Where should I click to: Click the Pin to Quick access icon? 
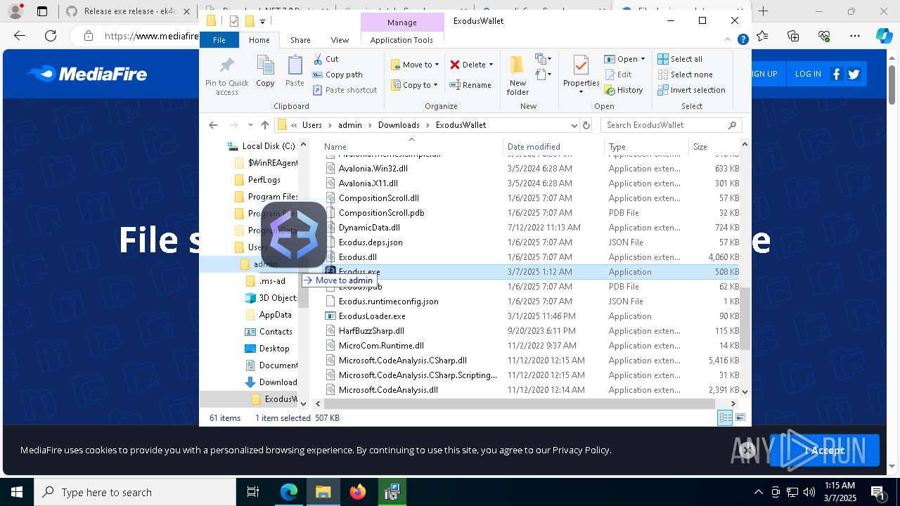(226, 66)
